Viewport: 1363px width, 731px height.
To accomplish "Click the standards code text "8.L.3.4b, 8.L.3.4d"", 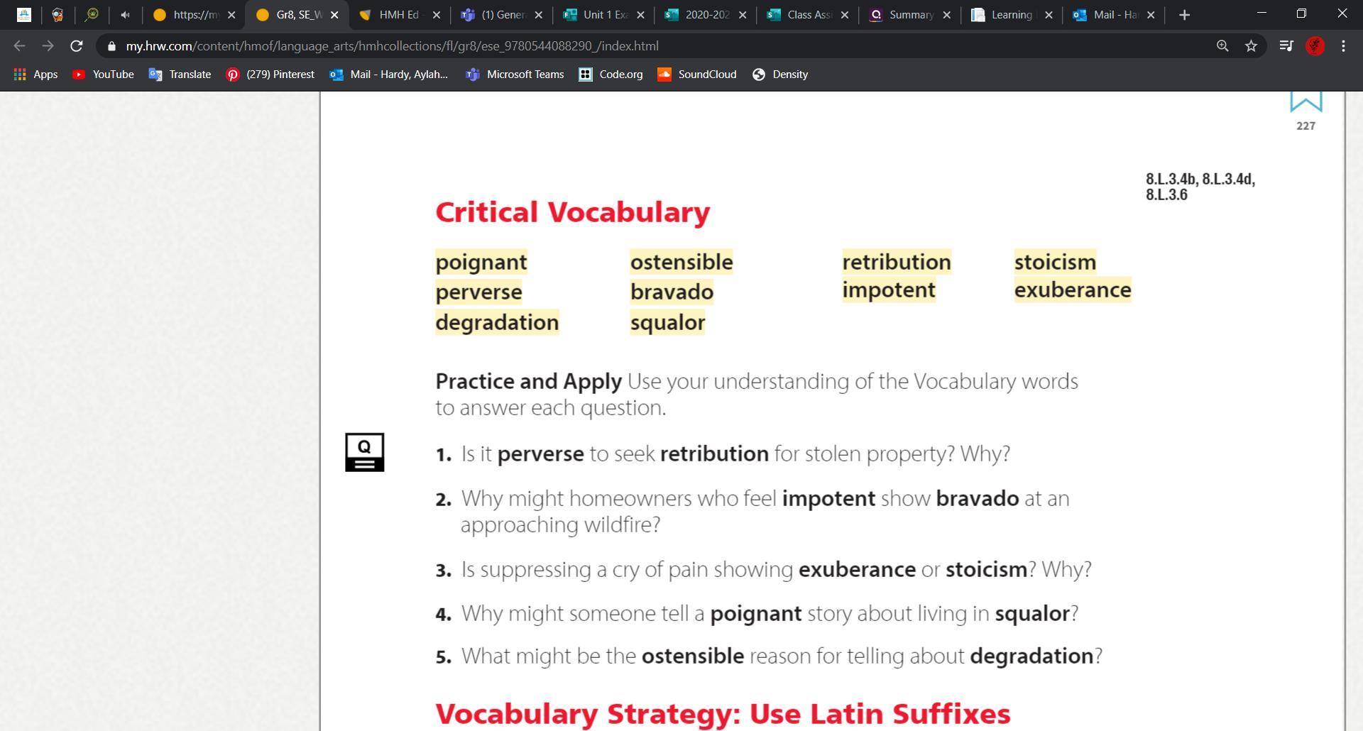I will coord(1200,179).
